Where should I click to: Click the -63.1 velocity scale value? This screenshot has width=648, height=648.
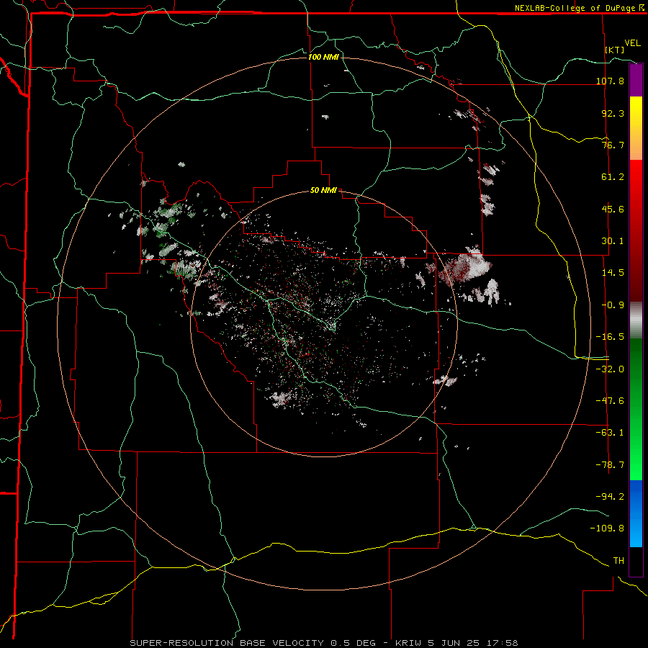coord(610,433)
